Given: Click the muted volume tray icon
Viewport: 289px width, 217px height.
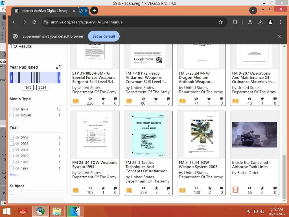Looking at the screenshot, I should click(262, 211).
